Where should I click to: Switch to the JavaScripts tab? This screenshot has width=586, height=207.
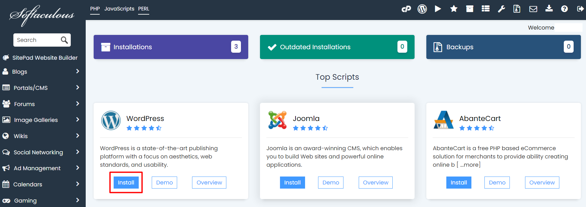click(119, 9)
